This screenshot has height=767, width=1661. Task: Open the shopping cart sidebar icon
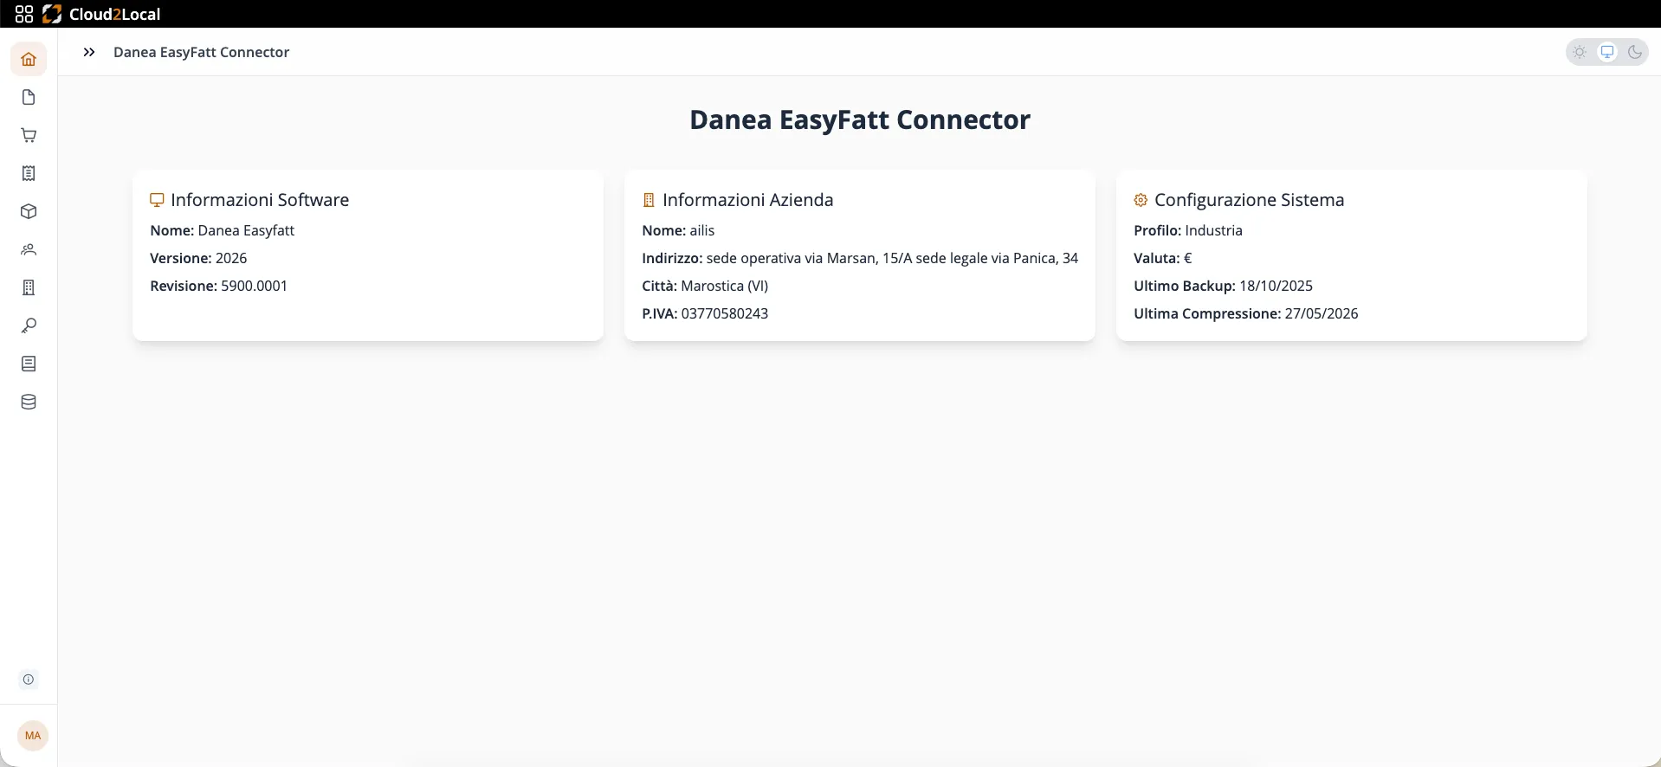(x=29, y=135)
